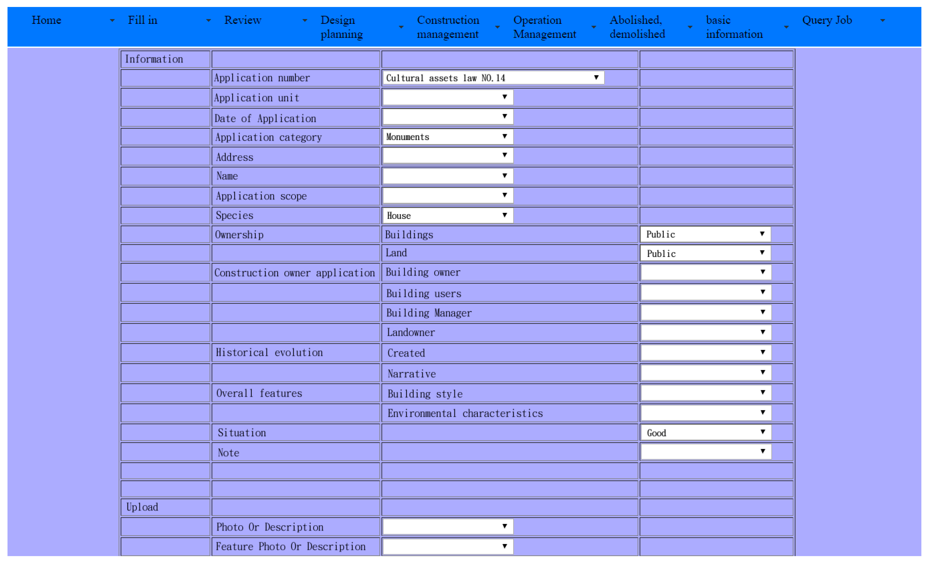Image resolution: width=927 pixels, height=562 pixels.
Task: Open the Species dropdown showing House
Action: (448, 216)
